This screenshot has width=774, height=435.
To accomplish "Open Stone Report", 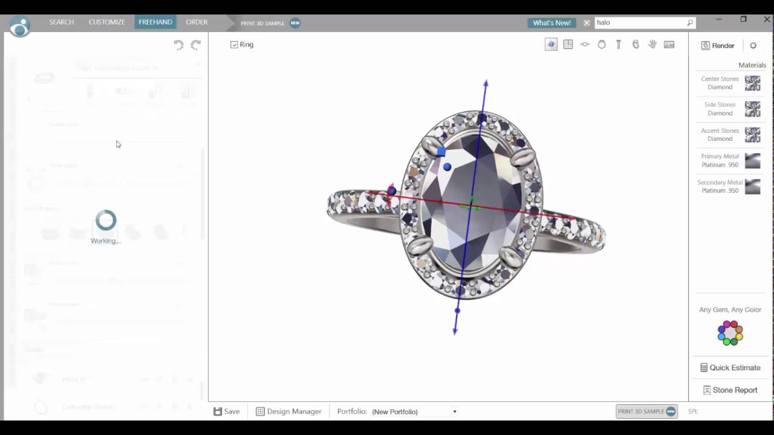I will coord(730,390).
